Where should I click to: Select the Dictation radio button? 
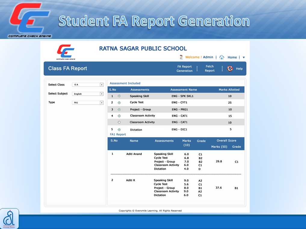coord(119,130)
